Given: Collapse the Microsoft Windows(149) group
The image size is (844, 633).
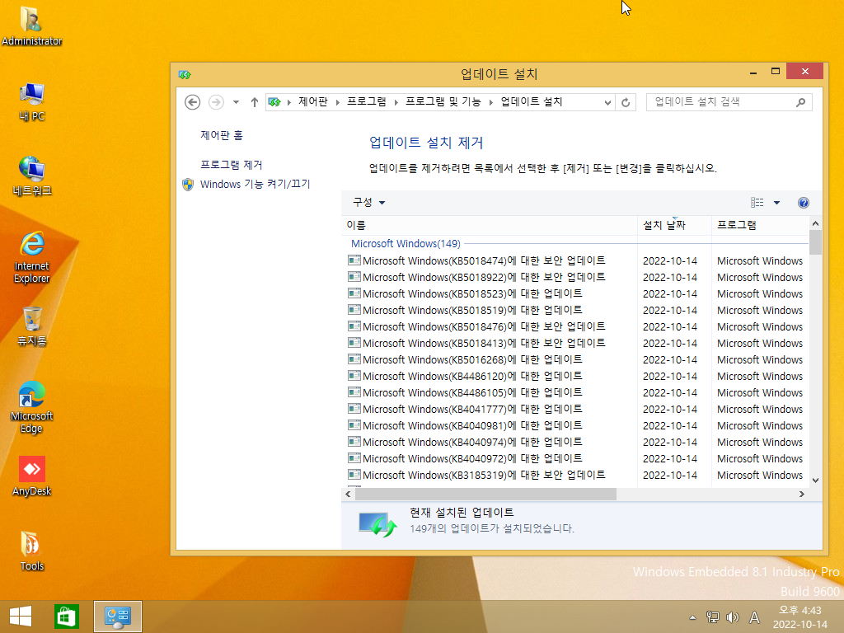Looking at the screenshot, I should [x=406, y=243].
